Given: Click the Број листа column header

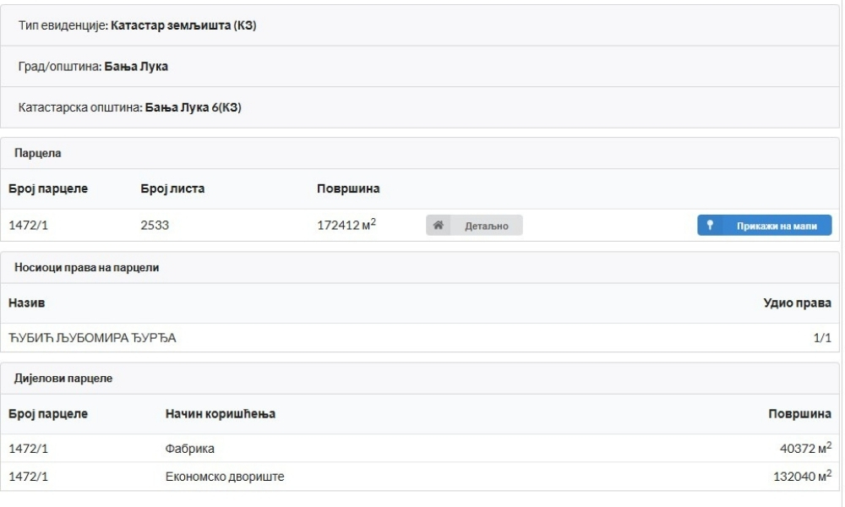Looking at the screenshot, I should point(172,188).
